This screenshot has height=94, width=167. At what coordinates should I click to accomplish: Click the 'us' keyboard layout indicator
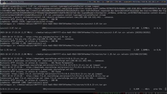103,2
